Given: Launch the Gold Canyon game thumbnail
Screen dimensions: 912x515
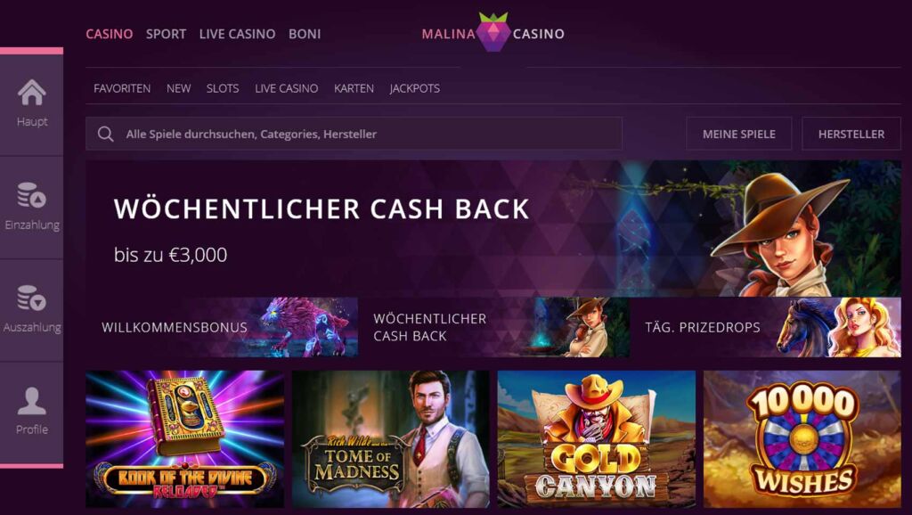Looking at the screenshot, I should point(596,438).
